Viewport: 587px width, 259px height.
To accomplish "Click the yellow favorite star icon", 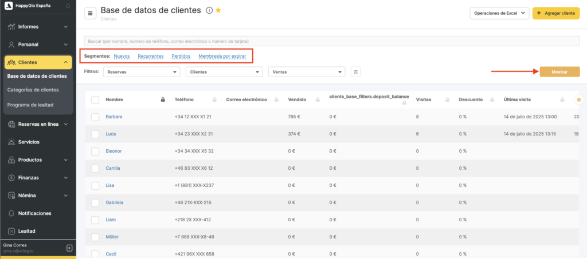I will point(218,11).
